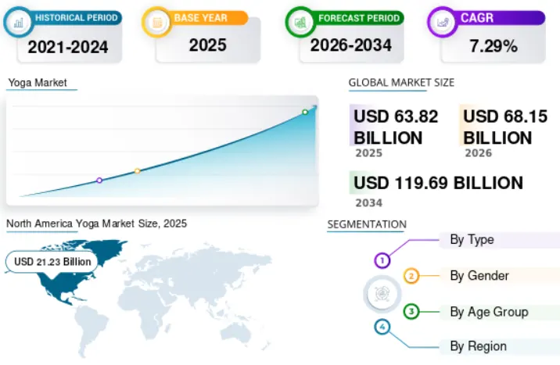Click the SEGMENTATION heading
Screen dimensions: 560x365
367,224
